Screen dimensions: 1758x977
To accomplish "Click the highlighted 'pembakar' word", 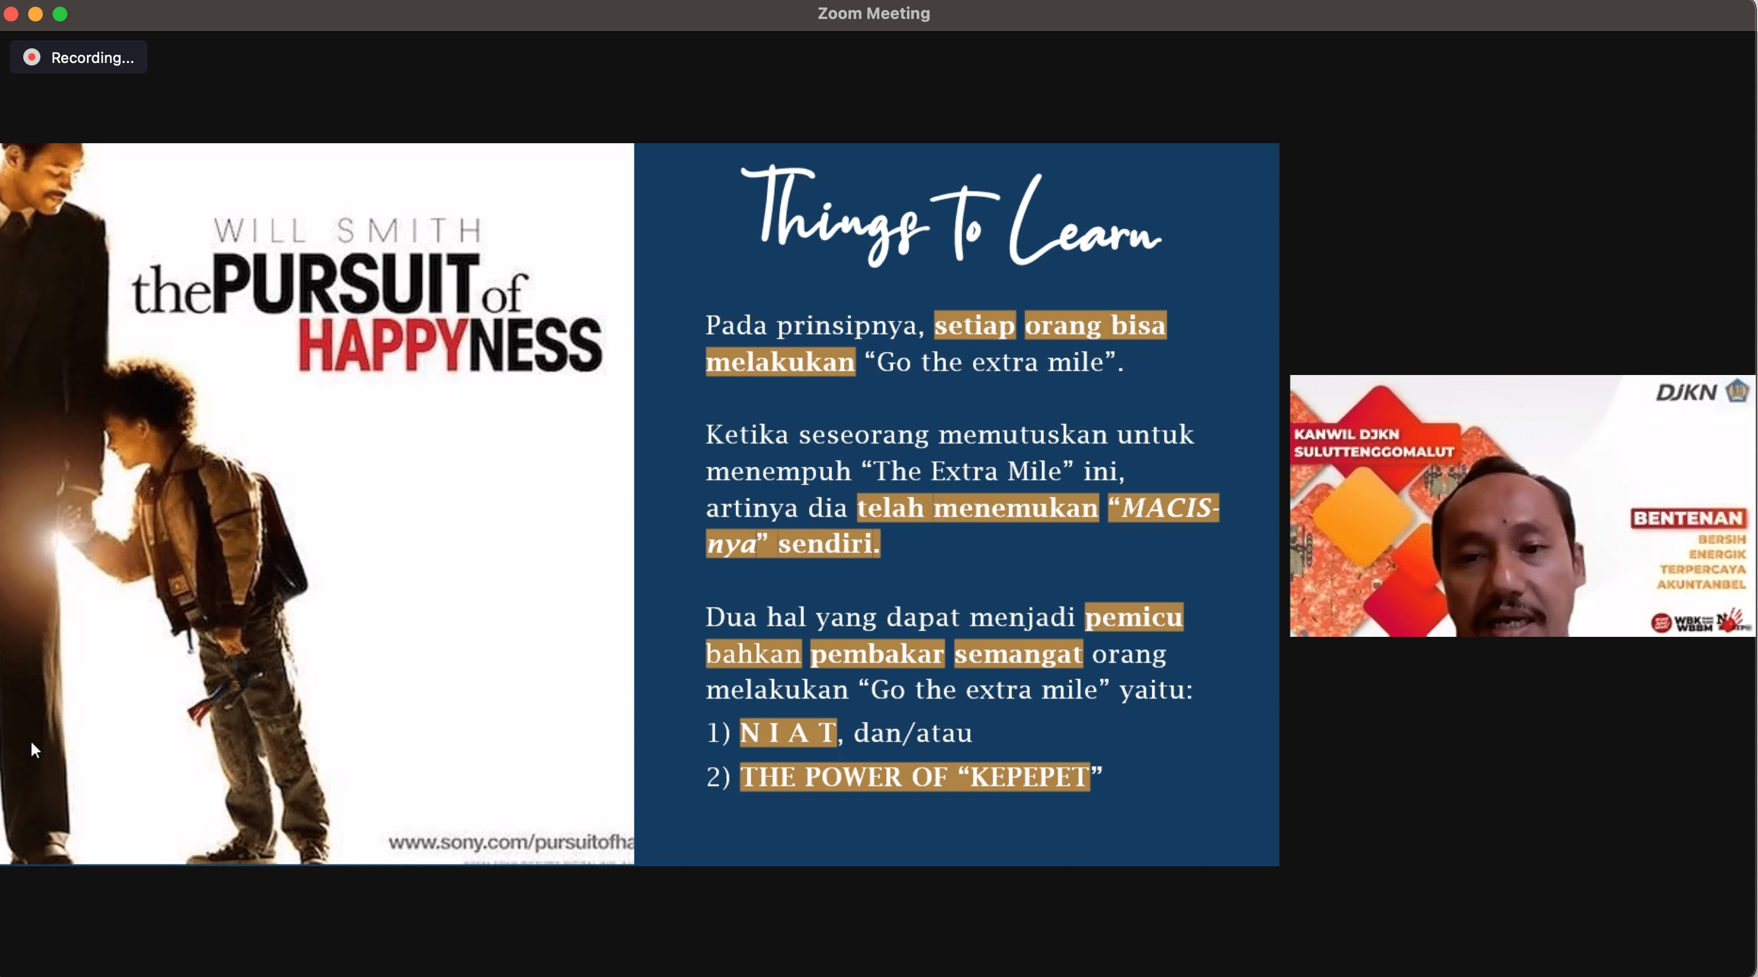I will click(877, 653).
